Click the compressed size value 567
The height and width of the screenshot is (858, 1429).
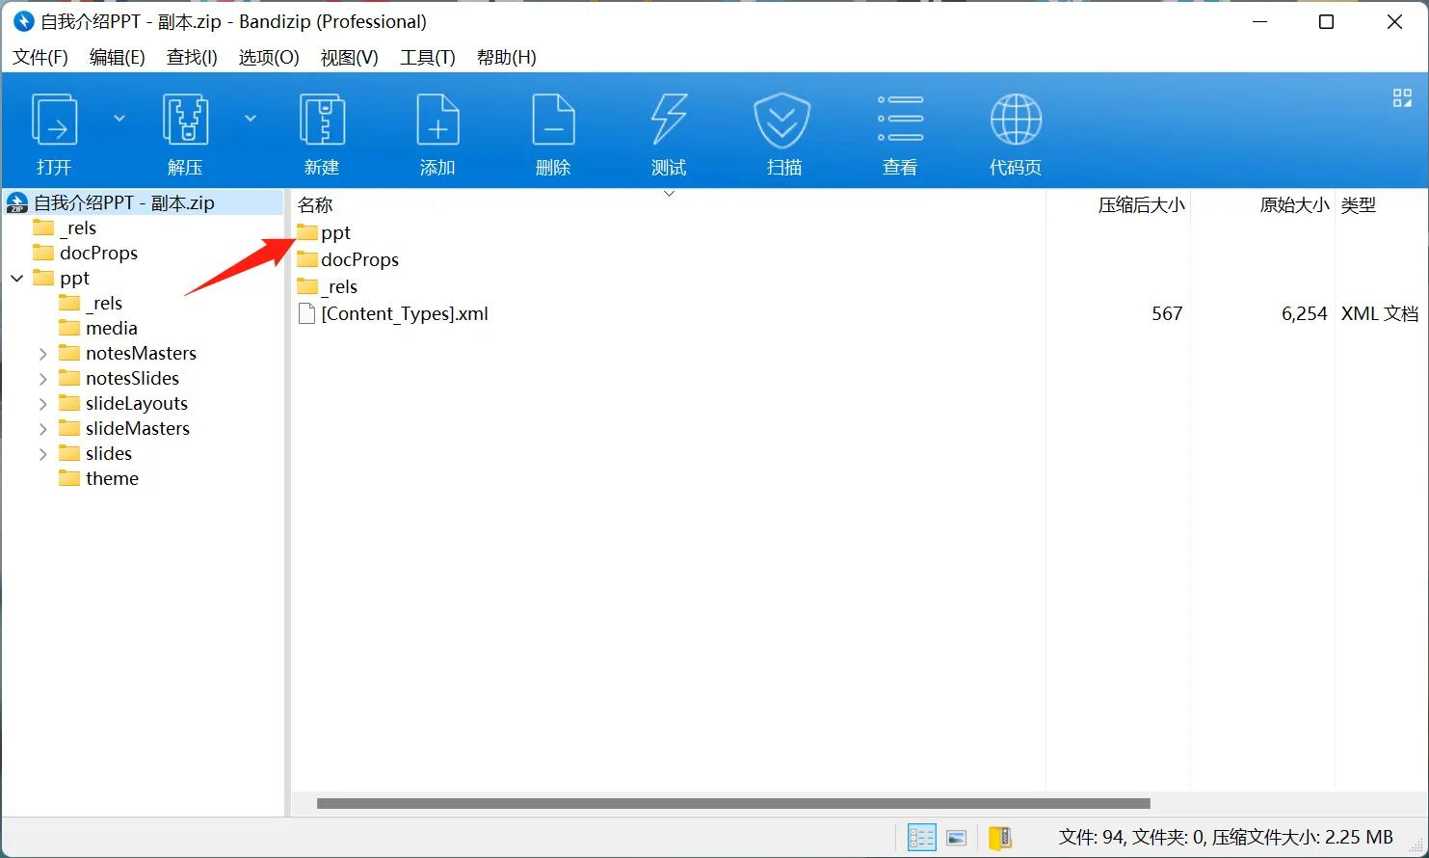pyautogui.click(x=1167, y=313)
